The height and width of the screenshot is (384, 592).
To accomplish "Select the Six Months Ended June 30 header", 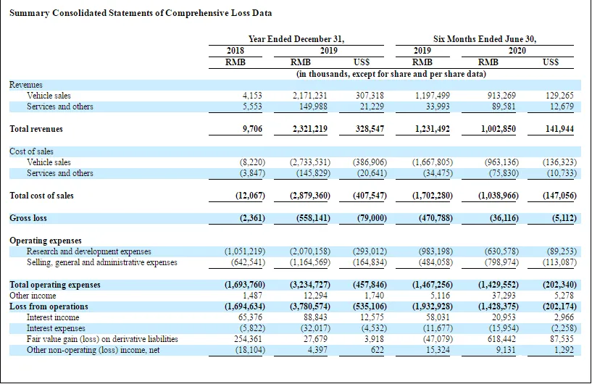I will tap(485, 39).
